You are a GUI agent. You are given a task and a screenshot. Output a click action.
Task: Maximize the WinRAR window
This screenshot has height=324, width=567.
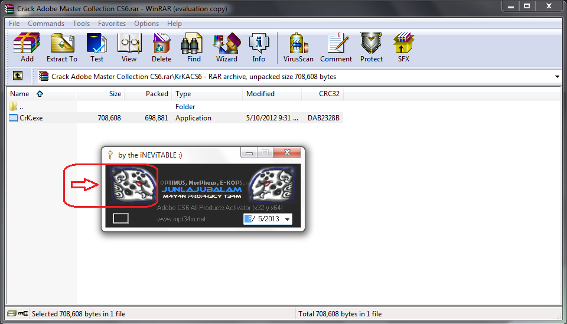pyautogui.click(x=527, y=6)
